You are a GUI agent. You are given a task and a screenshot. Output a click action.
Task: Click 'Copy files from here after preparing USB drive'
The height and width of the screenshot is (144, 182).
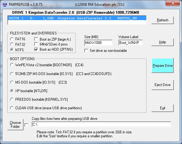[x=64, y=119]
